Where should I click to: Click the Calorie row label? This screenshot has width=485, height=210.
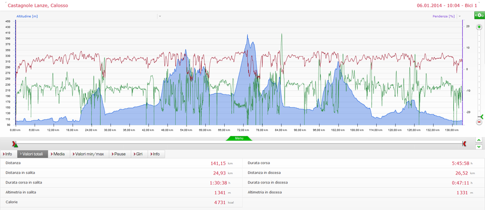[x=11, y=202]
